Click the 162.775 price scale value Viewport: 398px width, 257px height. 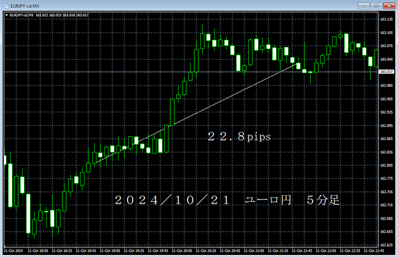tap(386, 178)
